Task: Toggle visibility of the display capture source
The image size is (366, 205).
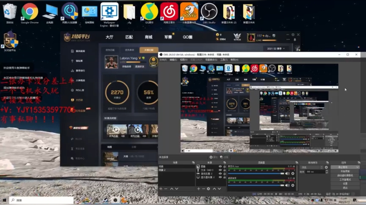Action: [220, 177]
